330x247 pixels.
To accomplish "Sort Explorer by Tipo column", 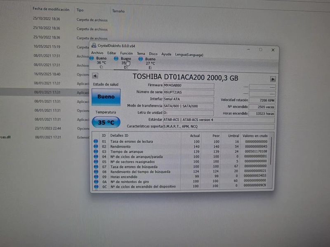I will (x=80, y=10).
